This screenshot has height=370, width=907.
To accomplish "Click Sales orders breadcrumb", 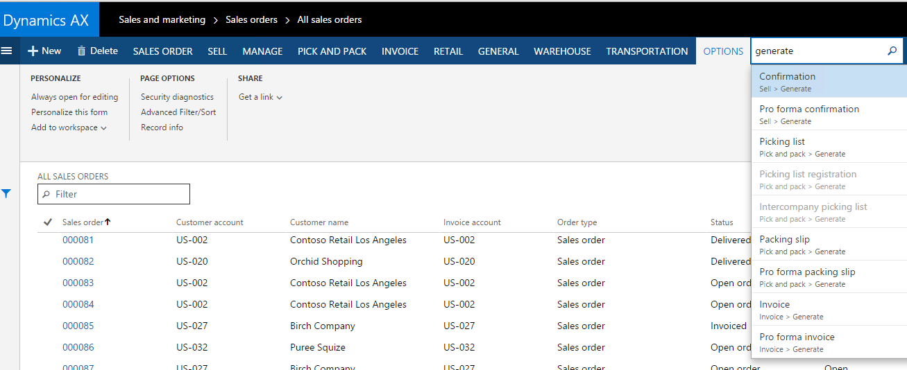I will pyautogui.click(x=251, y=19).
